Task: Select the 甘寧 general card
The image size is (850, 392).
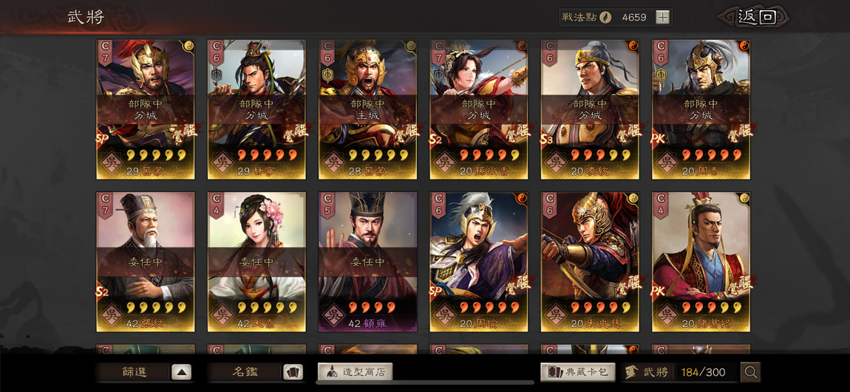Action: (256, 109)
